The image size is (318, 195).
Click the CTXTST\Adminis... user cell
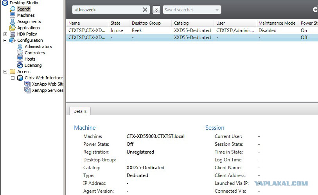(x=235, y=30)
